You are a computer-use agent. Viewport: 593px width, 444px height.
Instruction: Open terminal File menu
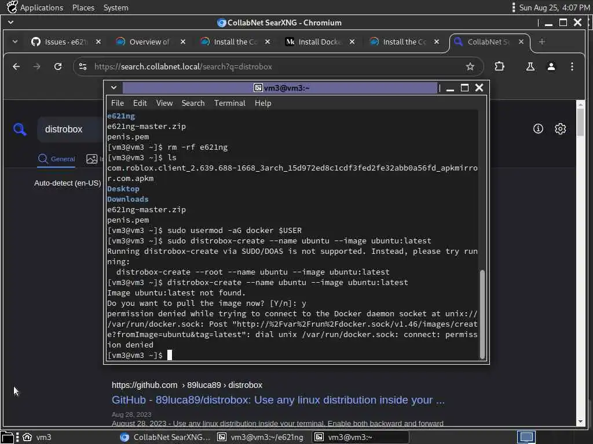pyautogui.click(x=117, y=103)
